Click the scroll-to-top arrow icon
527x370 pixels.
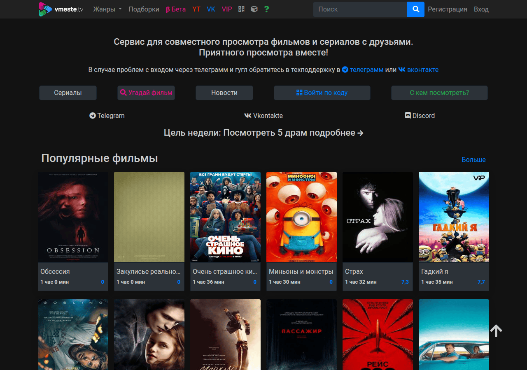pos(496,331)
